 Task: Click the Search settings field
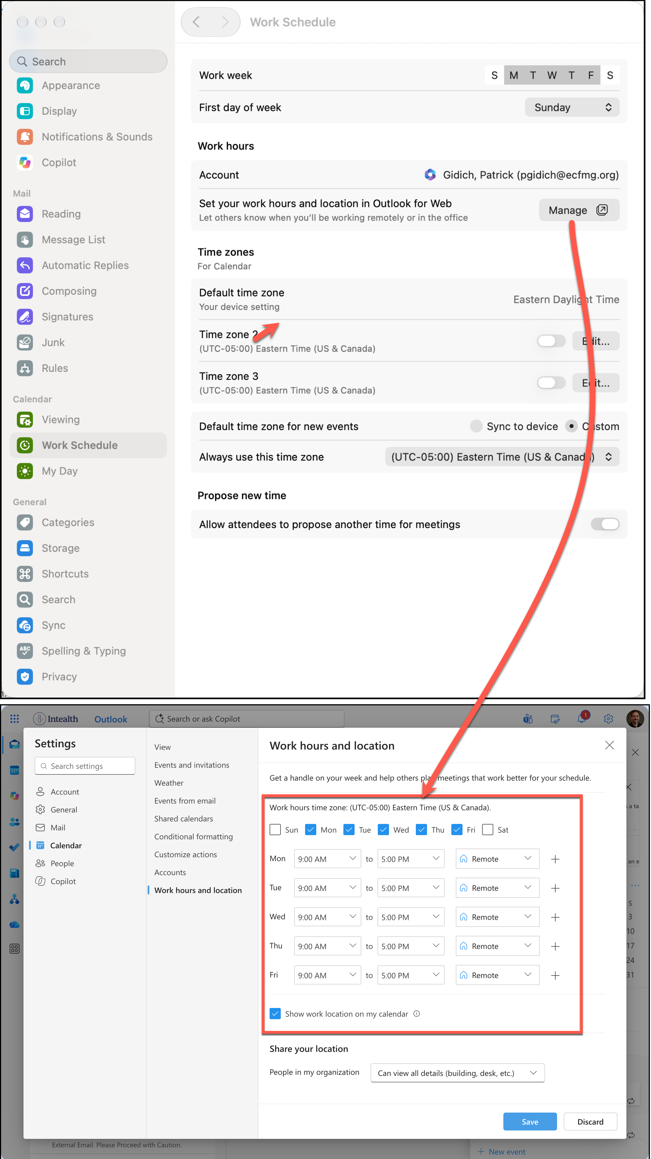[x=84, y=766]
